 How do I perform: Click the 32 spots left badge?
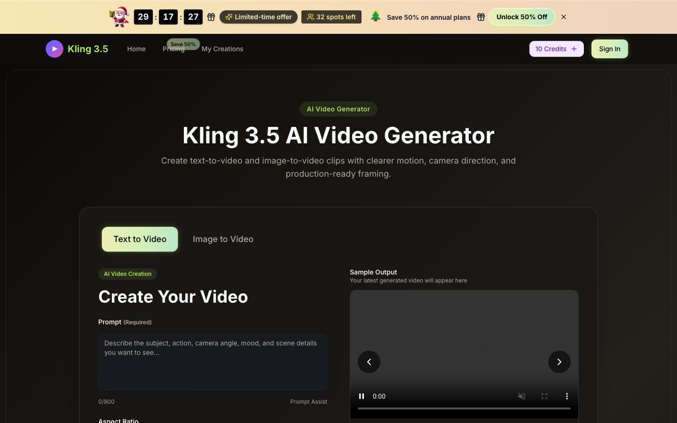point(331,17)
